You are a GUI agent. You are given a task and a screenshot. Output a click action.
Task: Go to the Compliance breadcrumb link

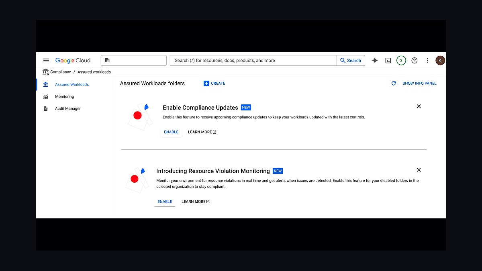pyautogui.click(x=61, y=72)
